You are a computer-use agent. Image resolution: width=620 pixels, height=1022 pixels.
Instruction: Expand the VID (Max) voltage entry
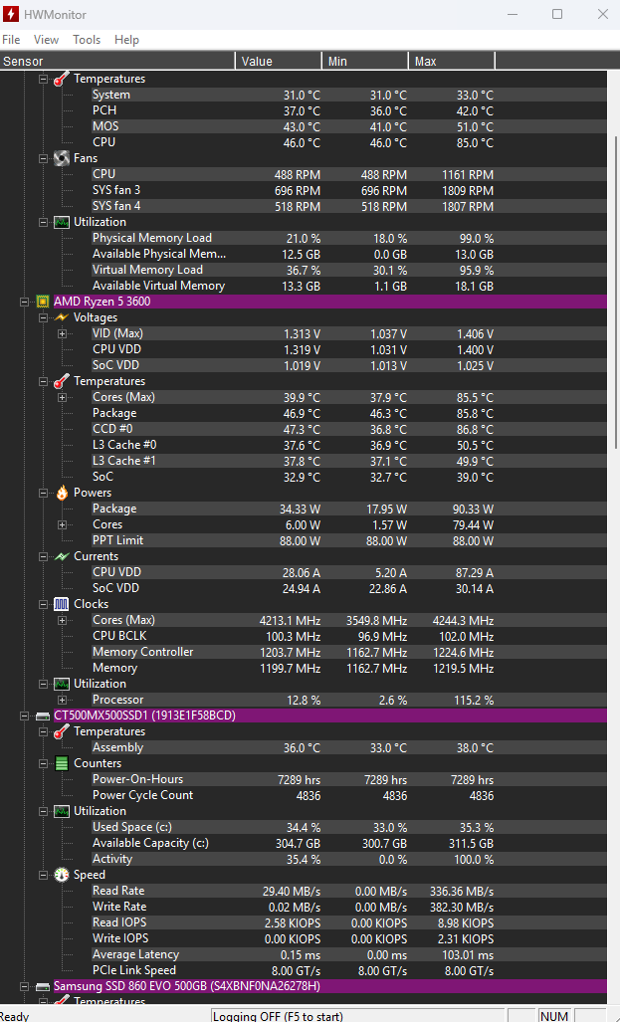[x=62, y=333]
